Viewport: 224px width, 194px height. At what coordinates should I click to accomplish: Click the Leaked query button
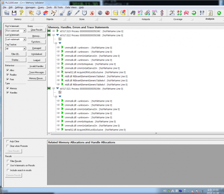tap(37, 60)
